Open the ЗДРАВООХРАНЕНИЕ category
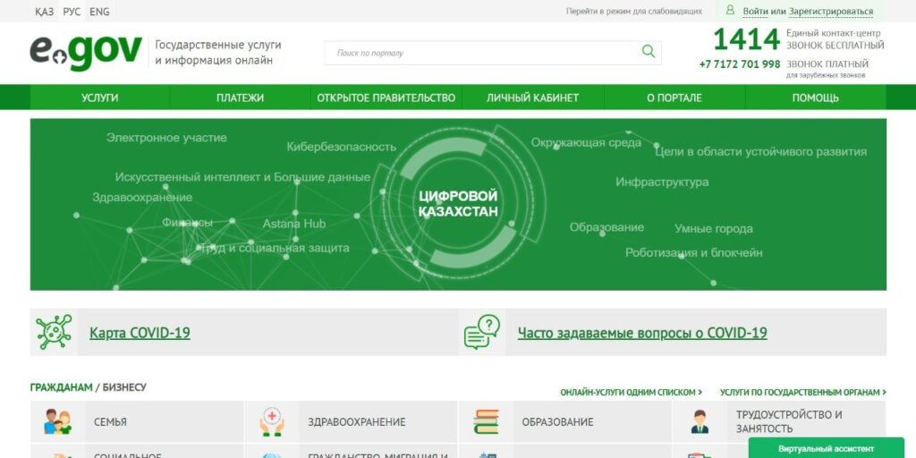Screen dimensions: 916x458 pos(356,422)
